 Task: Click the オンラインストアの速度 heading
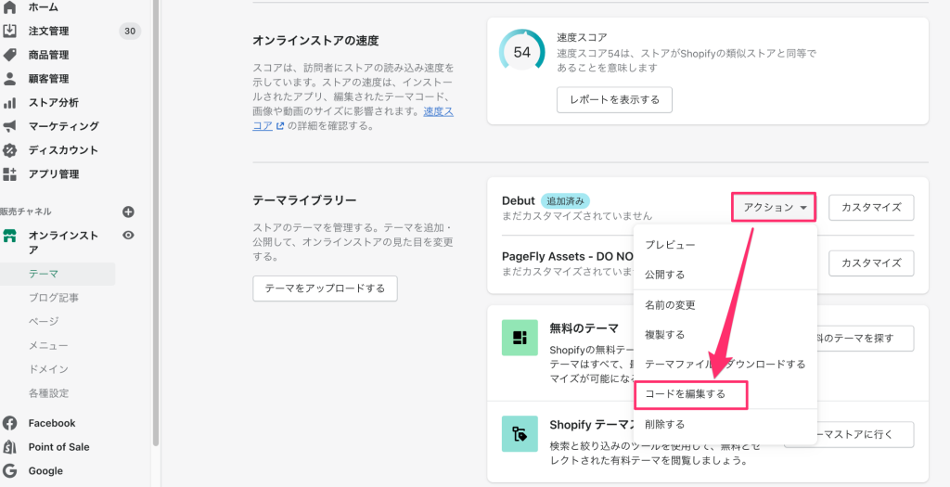pos(315,41)
